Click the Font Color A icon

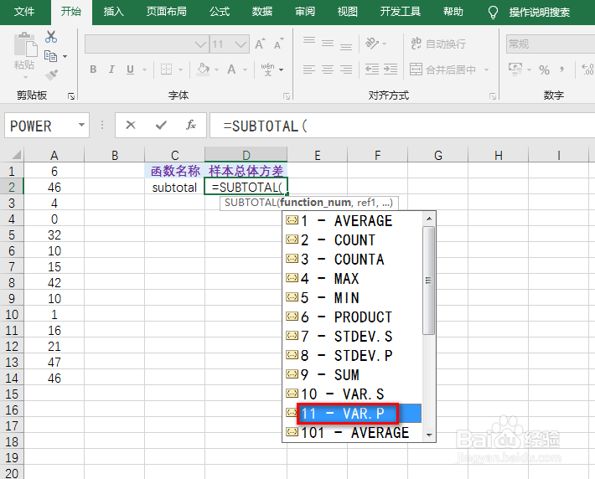(x=231, y=70)
